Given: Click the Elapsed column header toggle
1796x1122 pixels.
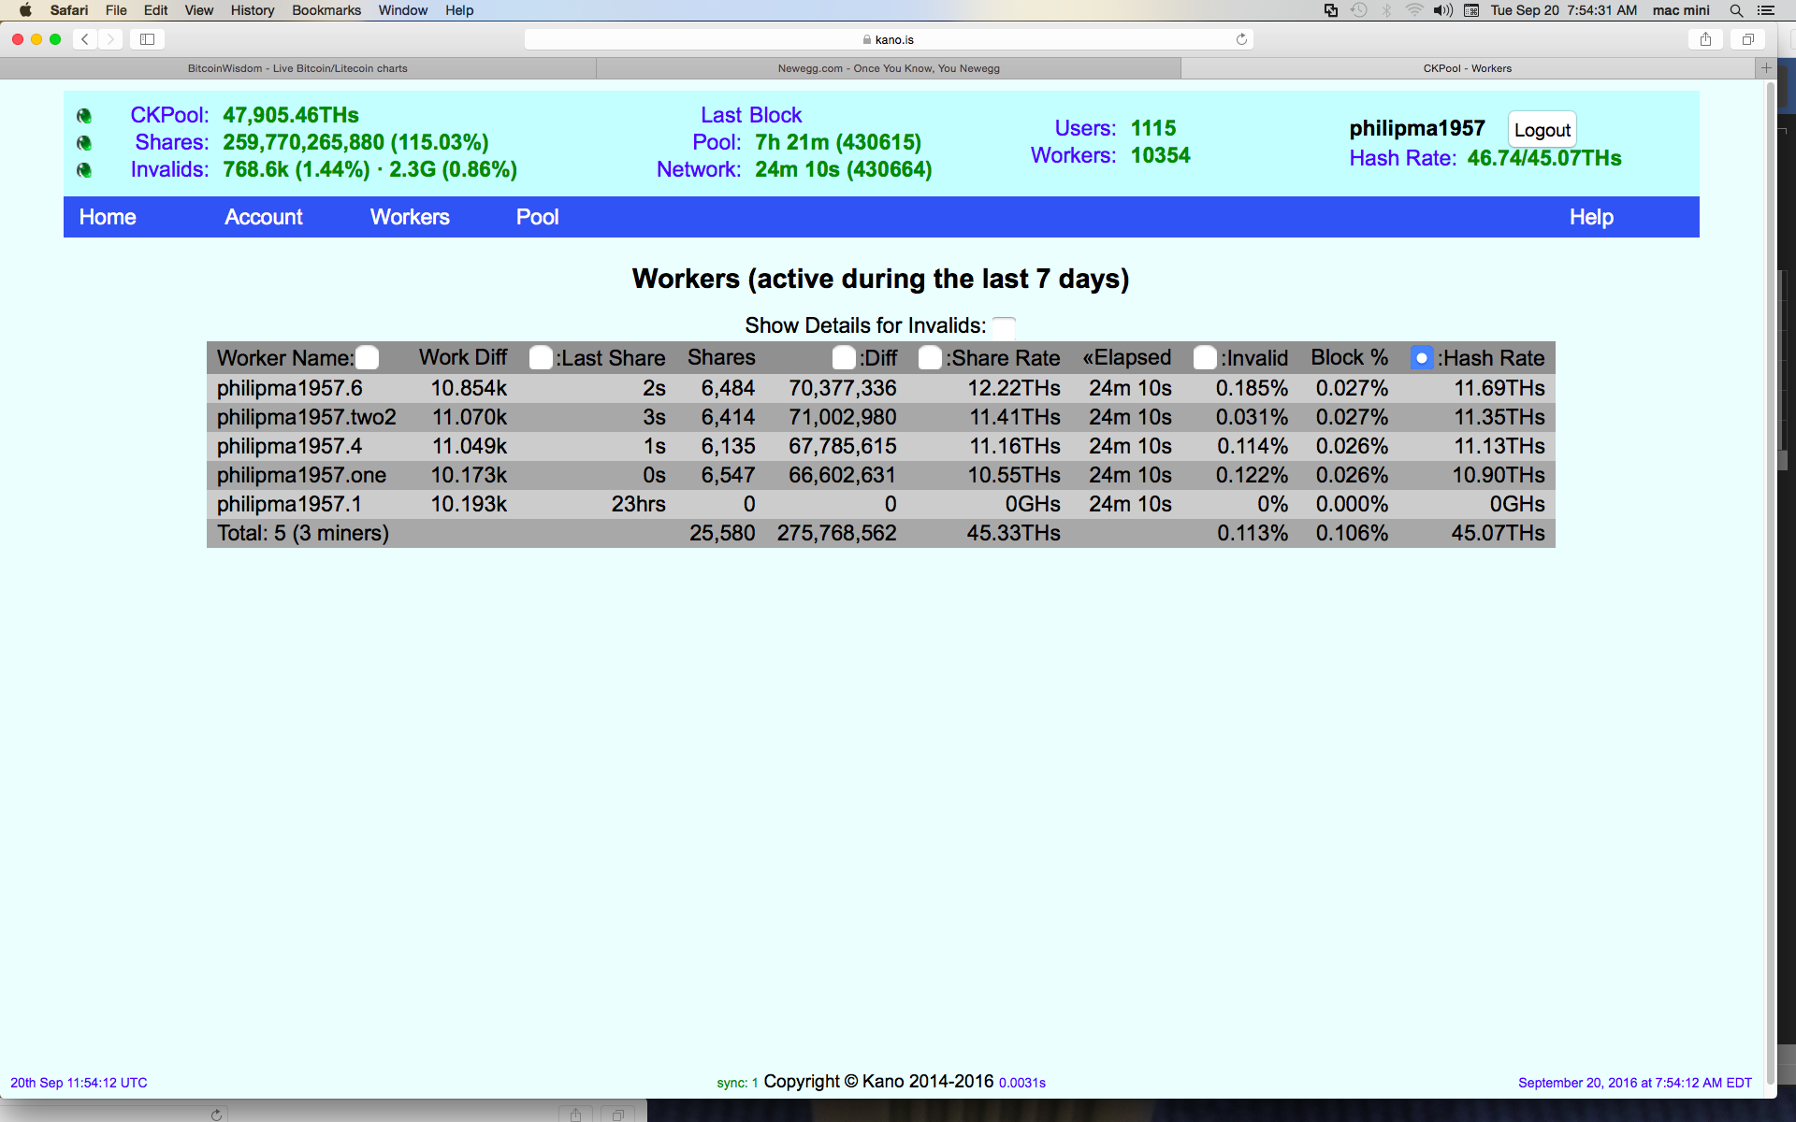Looking at the screenshot, I should click(x=1127, y=358).
